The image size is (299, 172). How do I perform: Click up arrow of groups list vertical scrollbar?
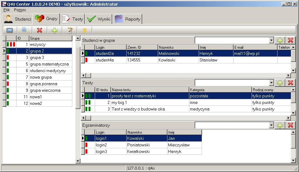click(78, 38)
